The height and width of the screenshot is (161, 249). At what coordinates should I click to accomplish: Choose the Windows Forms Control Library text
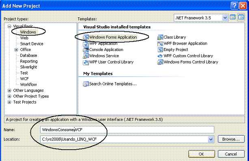pyautogui.click(x=191, y=62)
